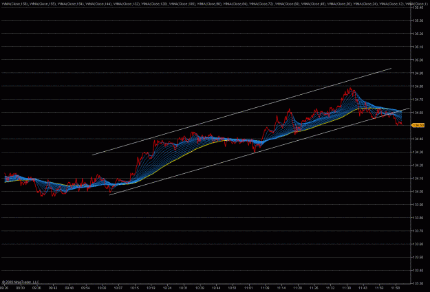Click the 134.10 price axis label
The height and width of the screenshot is (292, 430).
[418, 179]
